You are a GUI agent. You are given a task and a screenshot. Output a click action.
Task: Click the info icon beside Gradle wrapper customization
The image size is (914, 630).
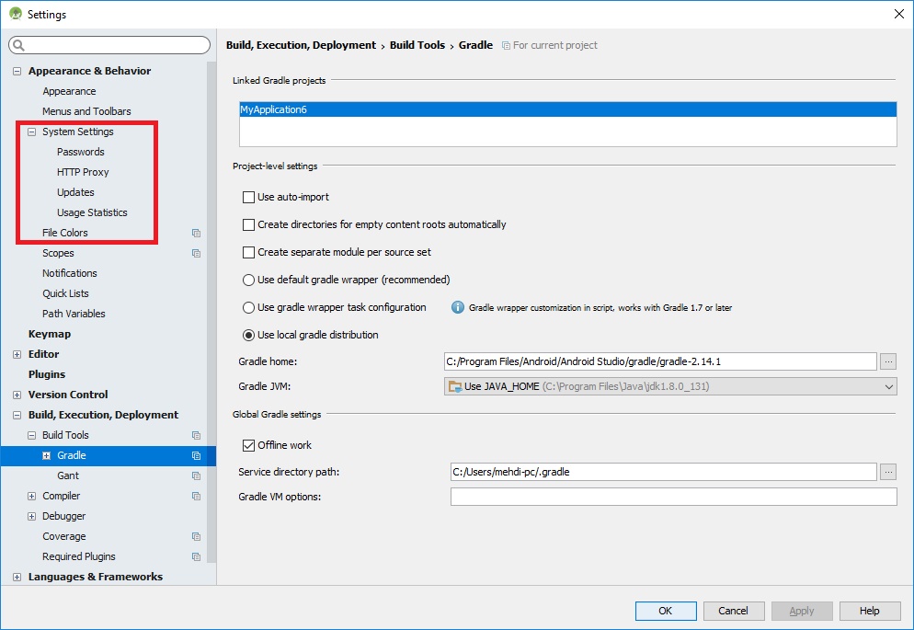(458, 307)
